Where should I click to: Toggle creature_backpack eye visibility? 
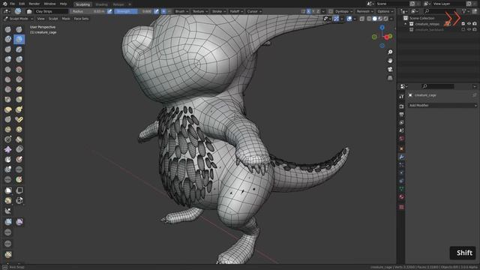[469, 30]
